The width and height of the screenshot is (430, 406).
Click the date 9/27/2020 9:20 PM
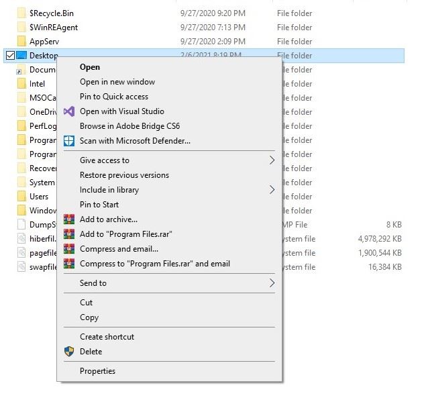213,13
